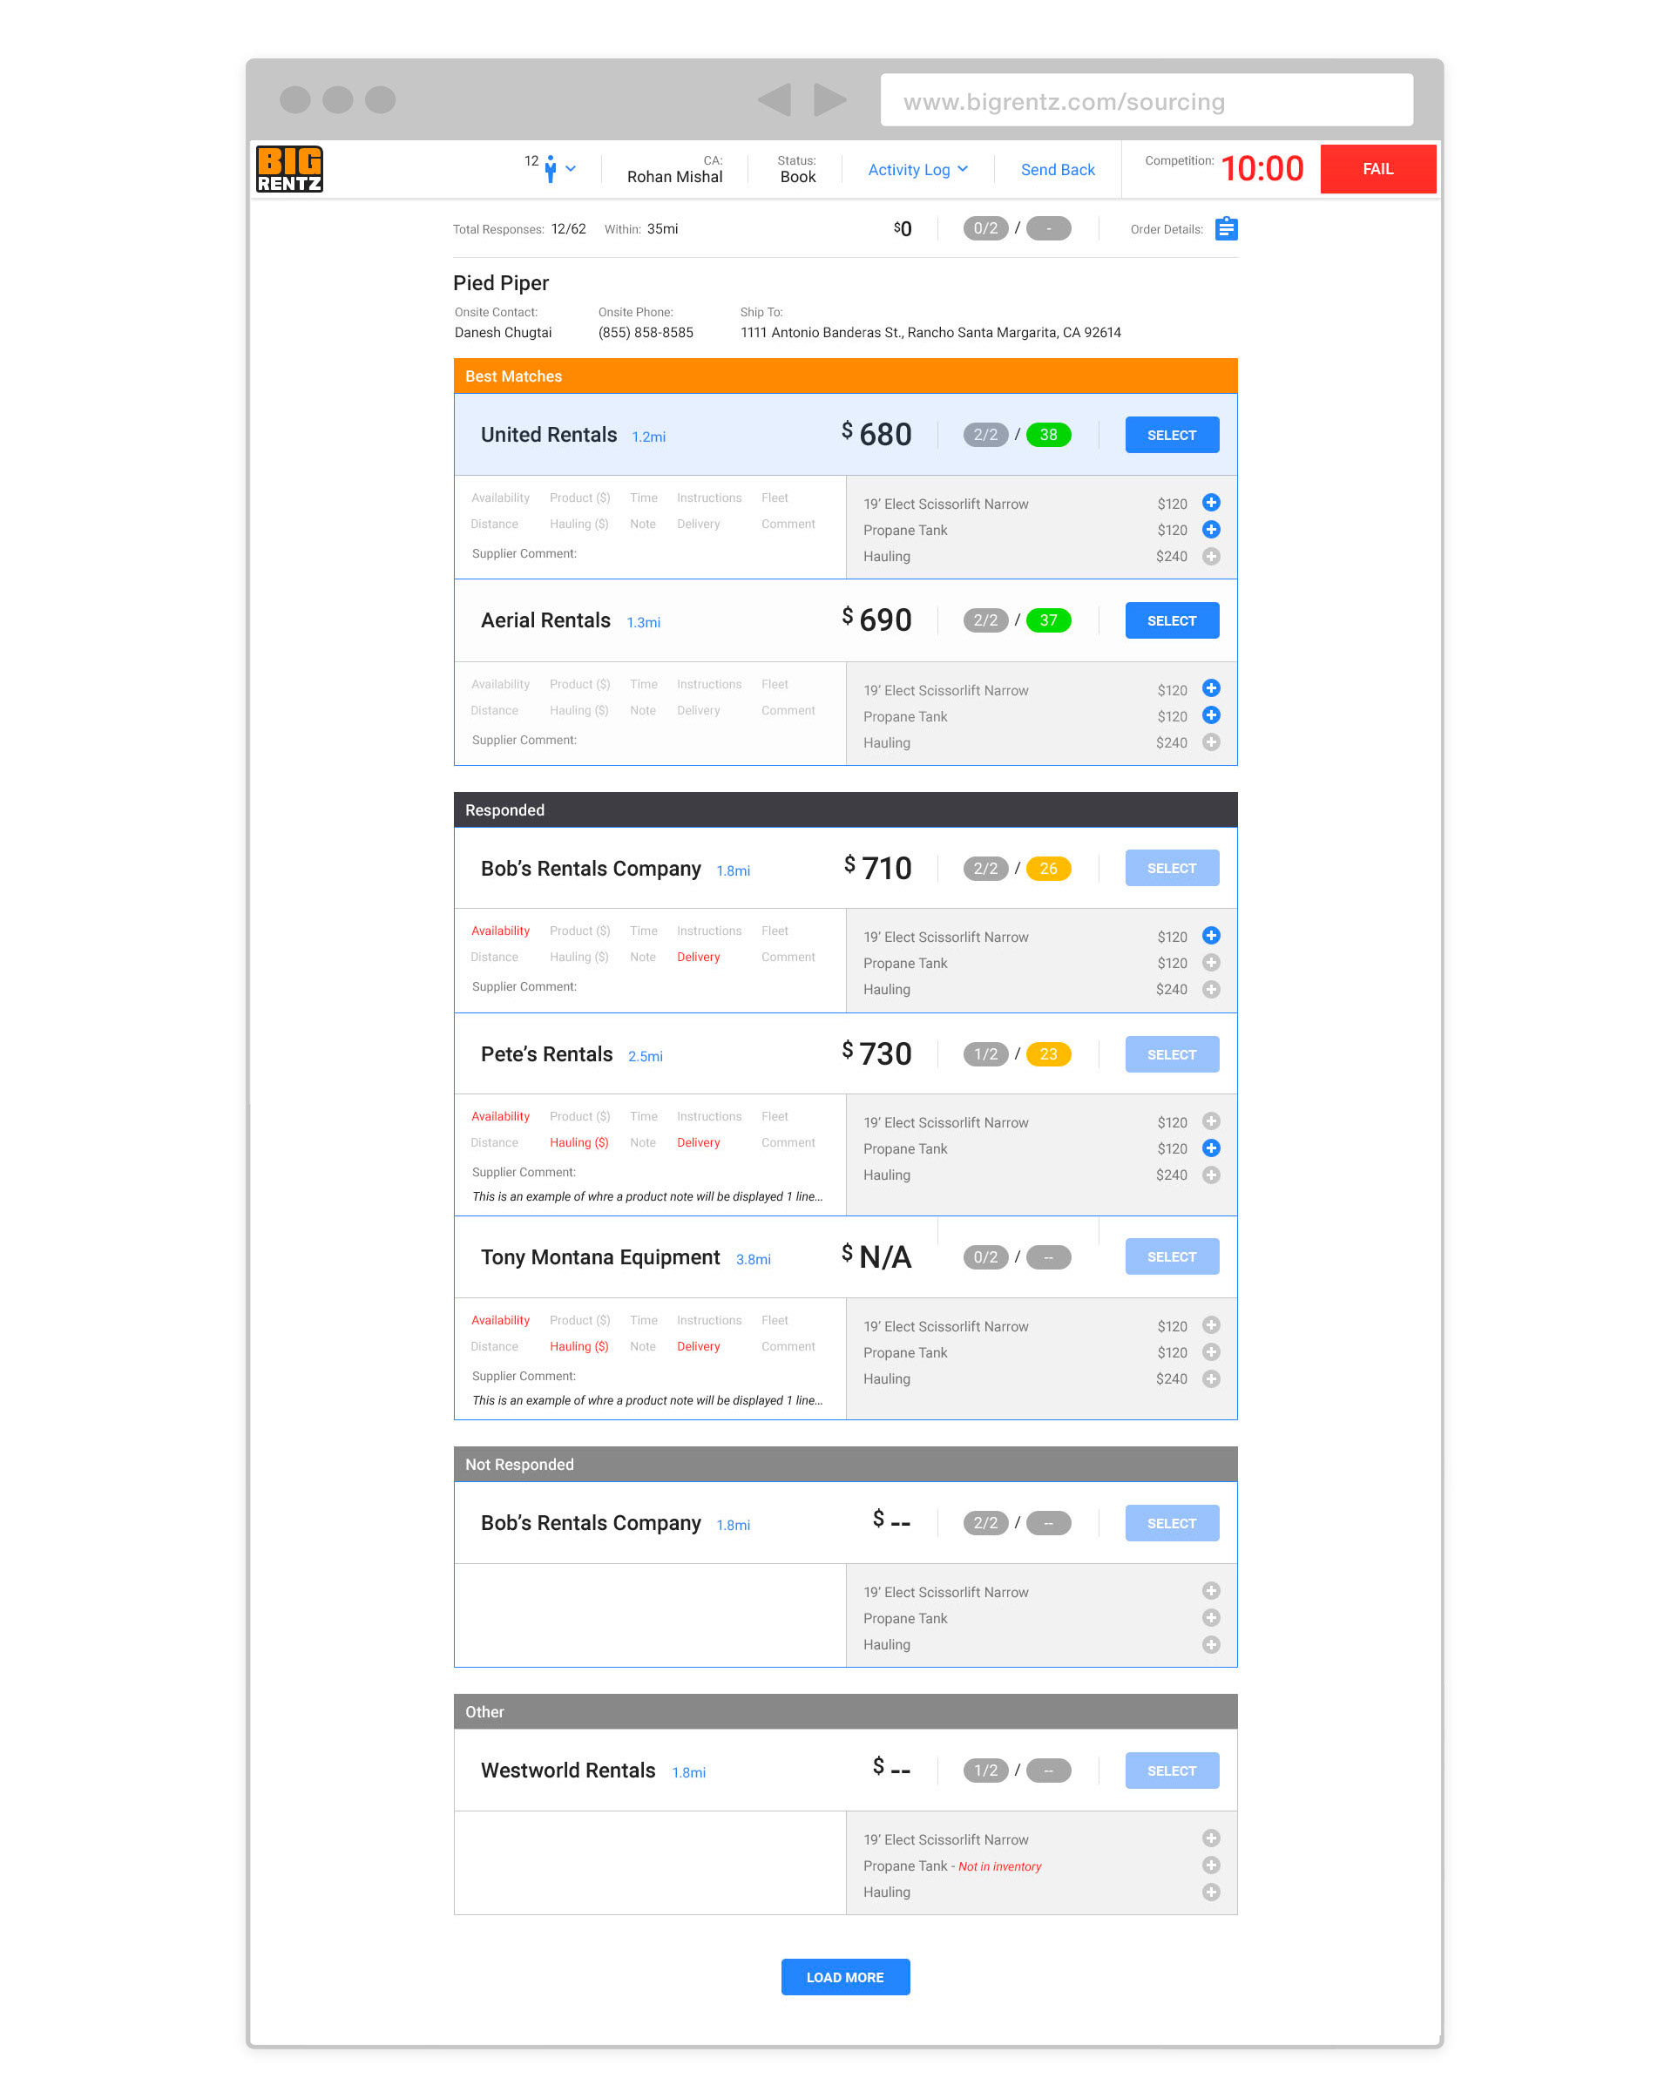The image size is (1671, 2099).
Task: Click the Not Responded section header
Action: click(x=845, y=1464)
